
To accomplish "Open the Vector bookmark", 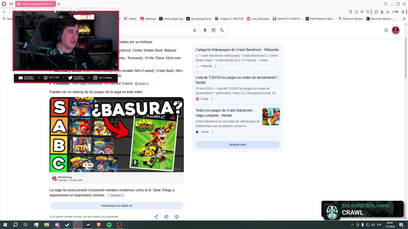I will point(130,19).
